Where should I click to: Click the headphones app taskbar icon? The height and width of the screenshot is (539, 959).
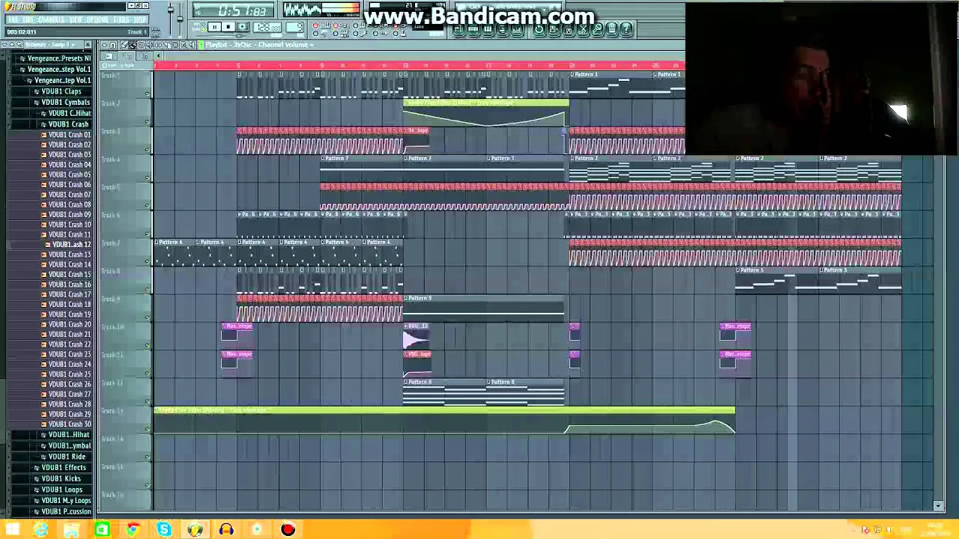click(x=226, y=530)
